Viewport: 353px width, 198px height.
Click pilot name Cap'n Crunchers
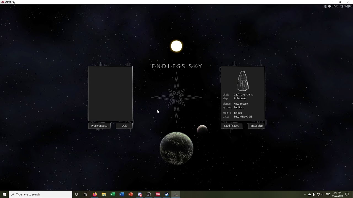[243, 95]
